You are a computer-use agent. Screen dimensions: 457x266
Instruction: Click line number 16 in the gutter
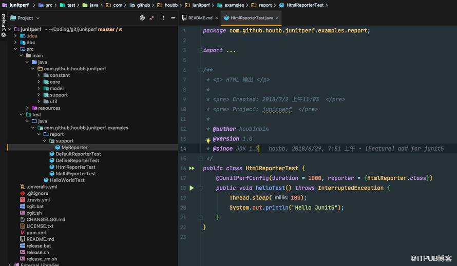point(183,168)
